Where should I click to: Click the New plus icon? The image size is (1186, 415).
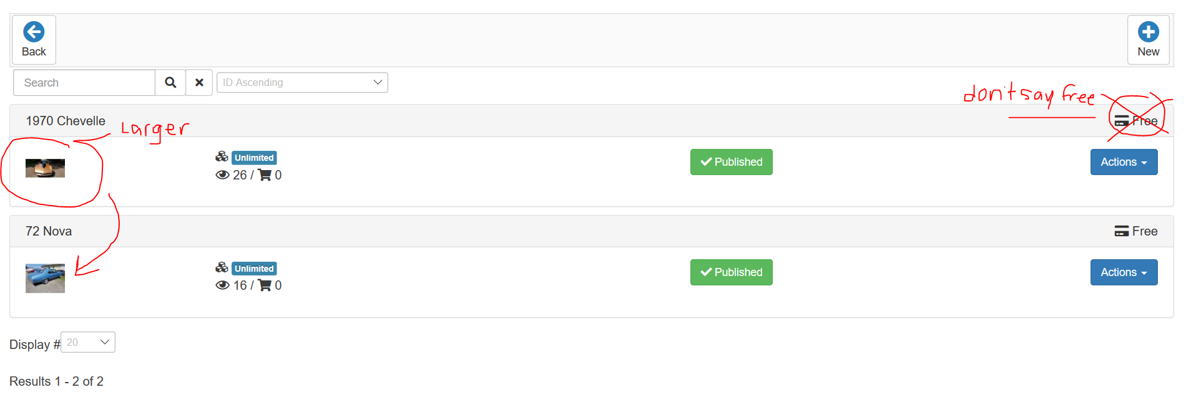tap(1148, 32)
